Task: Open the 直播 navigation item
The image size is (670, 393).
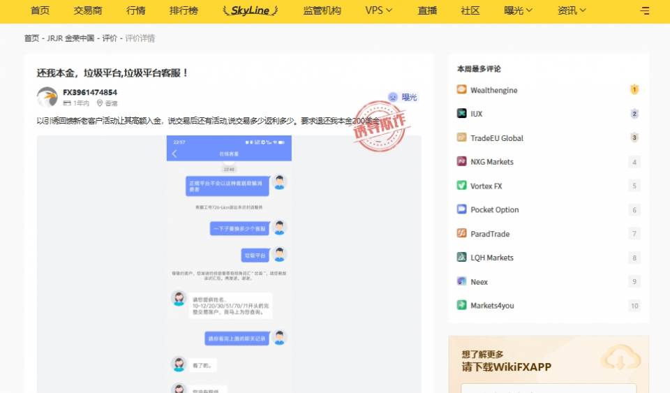Action: pos(427,10)
